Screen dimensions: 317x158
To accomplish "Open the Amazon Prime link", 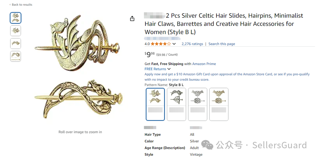I will point(204,64).
